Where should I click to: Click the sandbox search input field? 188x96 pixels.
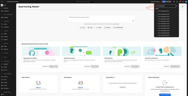coord(166,6)
